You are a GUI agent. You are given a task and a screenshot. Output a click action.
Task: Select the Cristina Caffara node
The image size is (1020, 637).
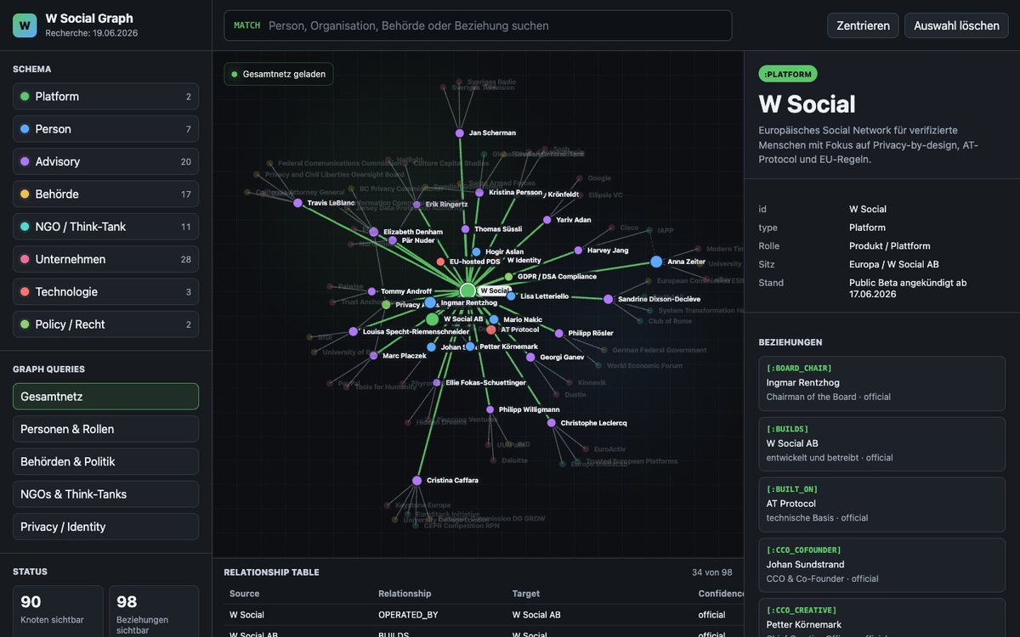click(417, 480)
